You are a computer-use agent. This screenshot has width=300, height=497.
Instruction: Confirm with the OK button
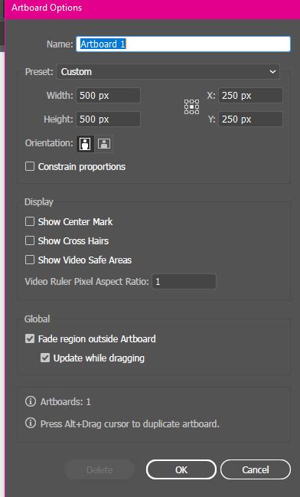181,469
